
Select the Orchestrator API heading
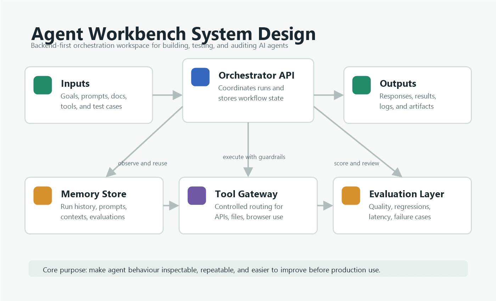(257, 75)
